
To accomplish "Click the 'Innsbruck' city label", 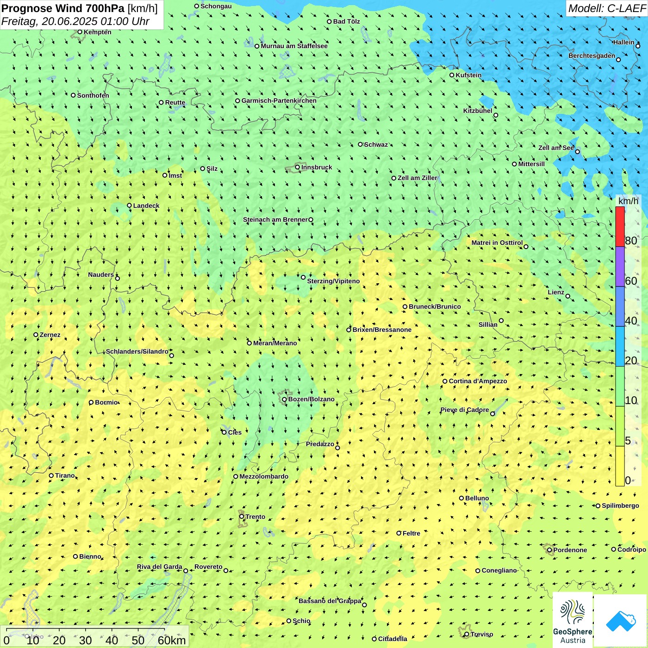I will 317,167.
